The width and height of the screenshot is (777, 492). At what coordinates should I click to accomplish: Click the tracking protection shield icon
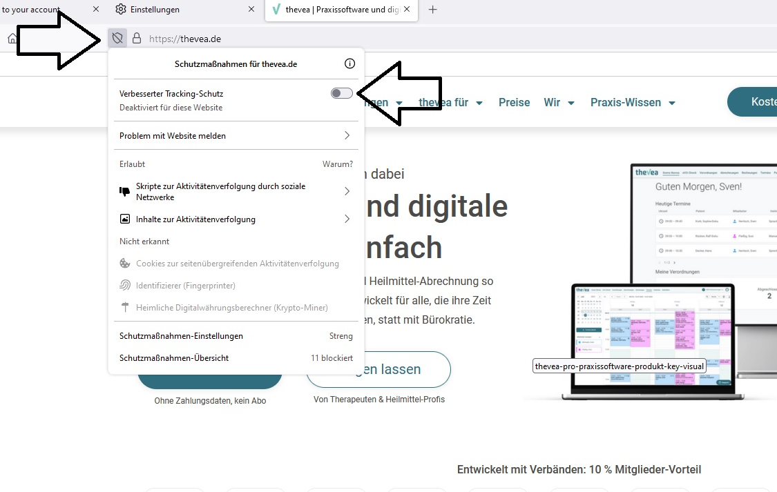117,38
